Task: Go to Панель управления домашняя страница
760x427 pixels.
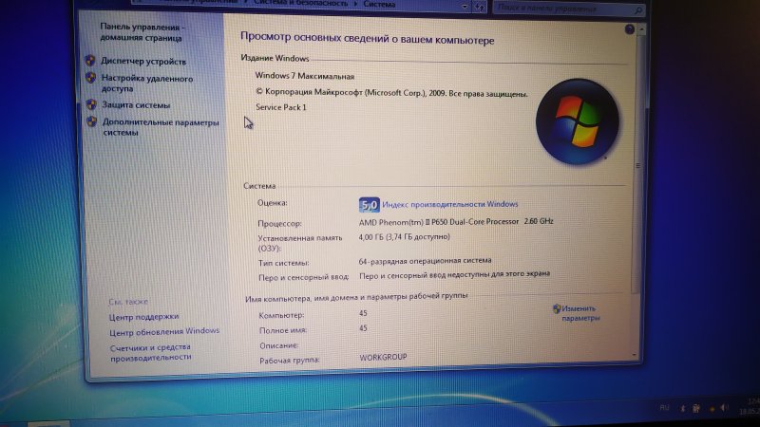Action: pos(142,34)
